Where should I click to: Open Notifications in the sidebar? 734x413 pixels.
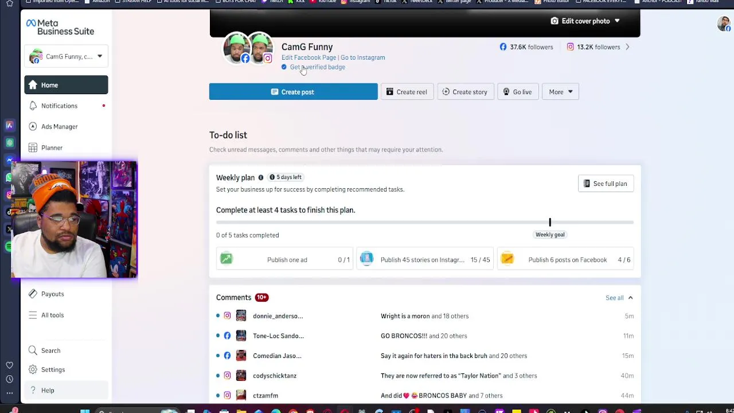point(66,106)
